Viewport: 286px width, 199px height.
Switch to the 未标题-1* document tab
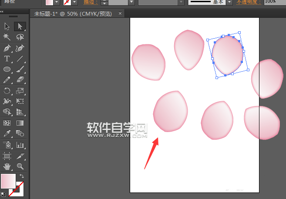click(x=73, y=14)
